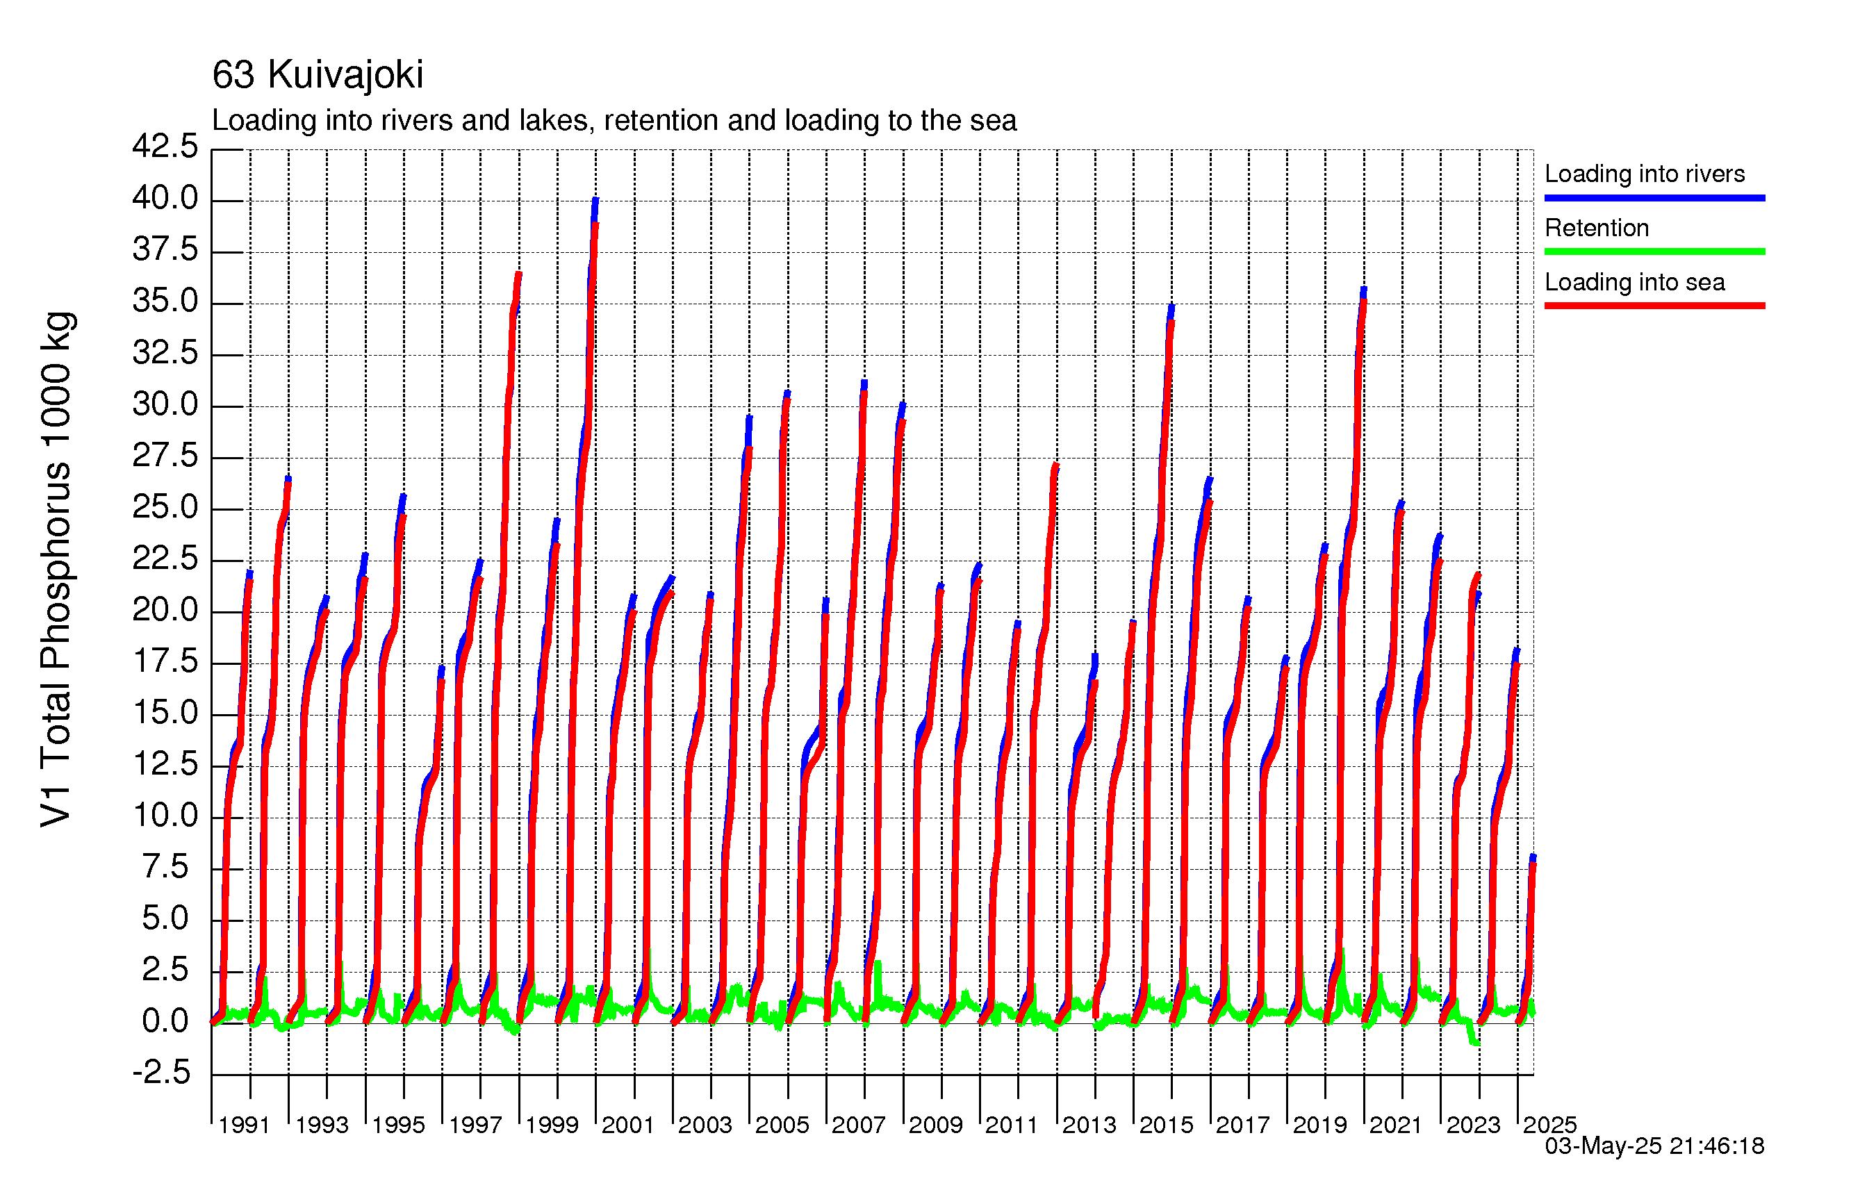This screenshot has height=1181, width=1876.
Task: Click y-axis value 42.5
Action: click(165, 147)
